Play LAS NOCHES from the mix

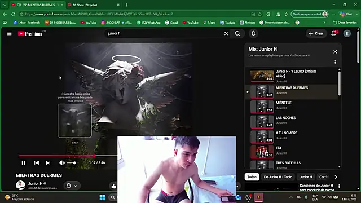coord(292,122)
